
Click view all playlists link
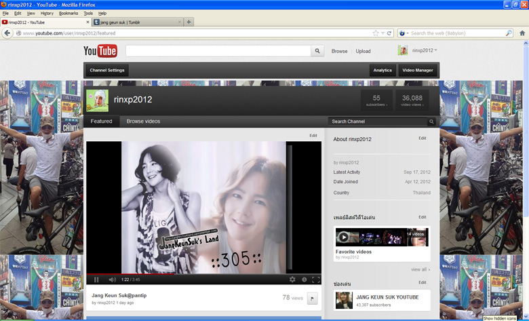pyautogui.click(x=420, y=269)
